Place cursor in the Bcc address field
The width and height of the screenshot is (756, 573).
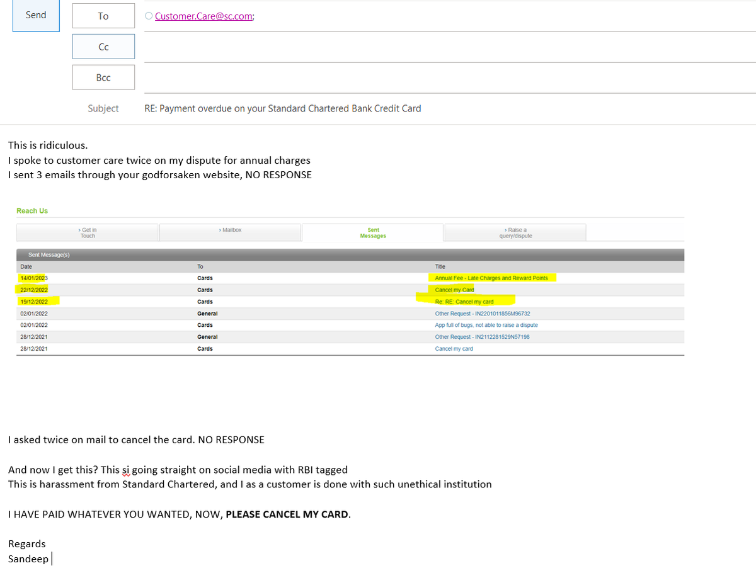pos(450,78)
